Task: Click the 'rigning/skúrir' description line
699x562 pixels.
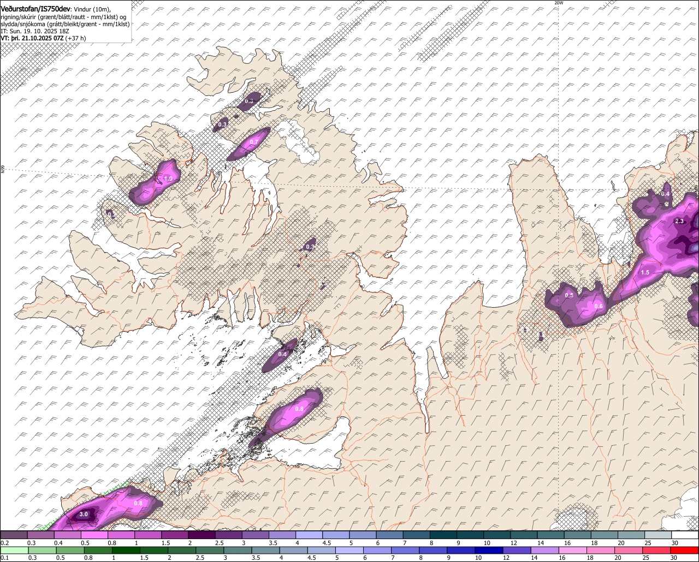Action: [63, 17]
